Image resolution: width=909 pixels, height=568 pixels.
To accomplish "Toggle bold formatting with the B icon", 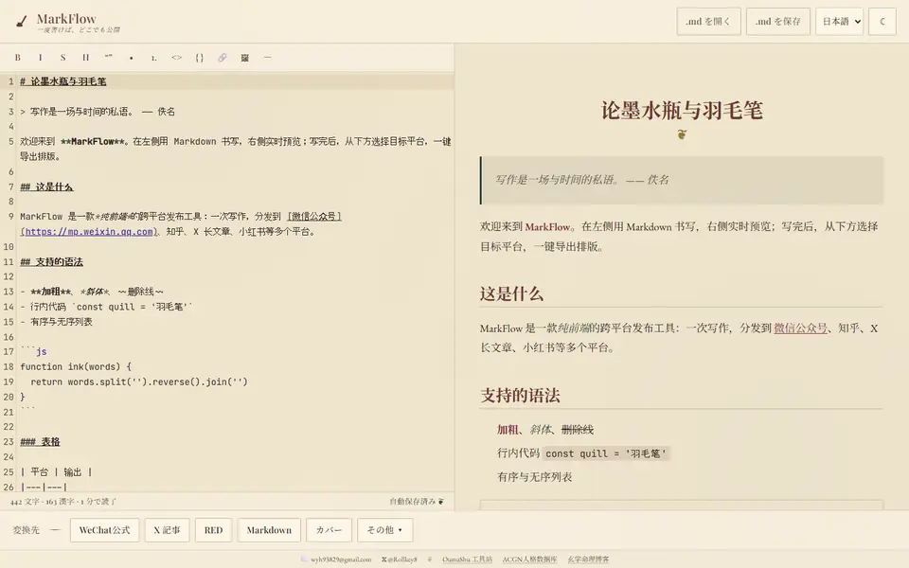I will (18, 58).
